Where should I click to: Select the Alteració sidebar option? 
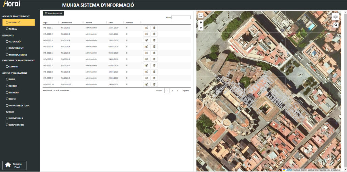click(15, 42)
